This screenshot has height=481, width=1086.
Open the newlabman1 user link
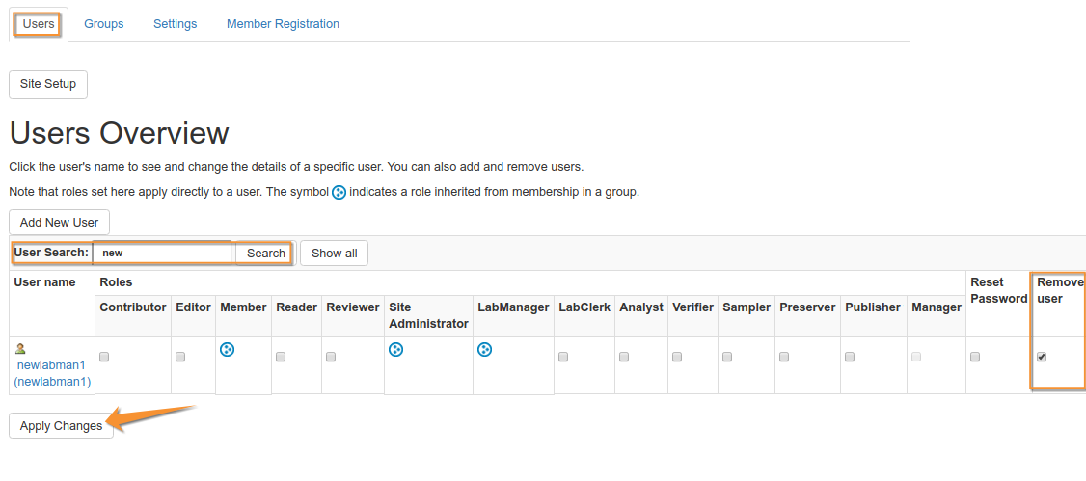(x=51, y=365)
